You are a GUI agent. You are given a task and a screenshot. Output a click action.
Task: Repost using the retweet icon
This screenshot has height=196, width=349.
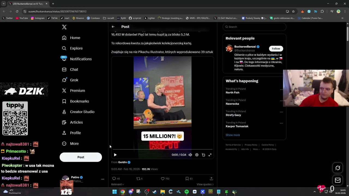coord(138,179)
